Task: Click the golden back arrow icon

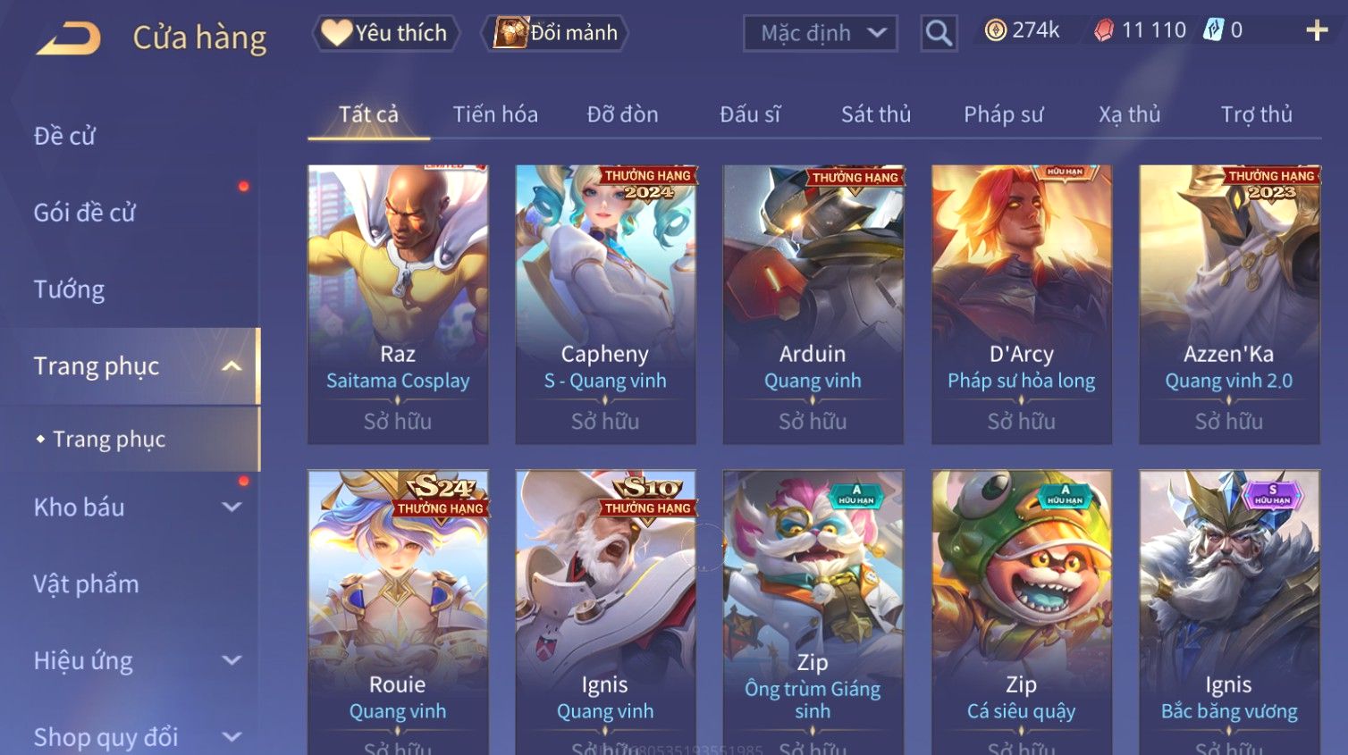Action: pyautogui.click(x=69, y=38)
